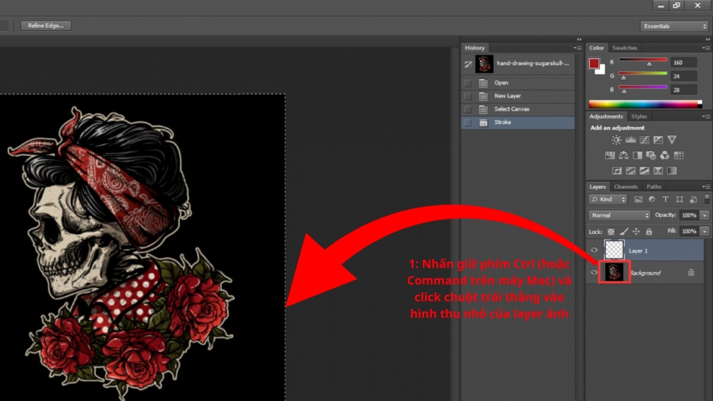Add a Vibrance adjustment
The width and height of the screenshot is (713, 401).
(671, 140)
